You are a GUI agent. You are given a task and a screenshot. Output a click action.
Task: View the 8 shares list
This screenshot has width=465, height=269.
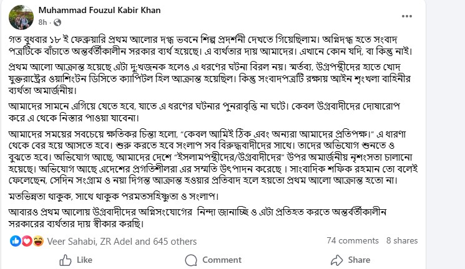click(402, 240)
